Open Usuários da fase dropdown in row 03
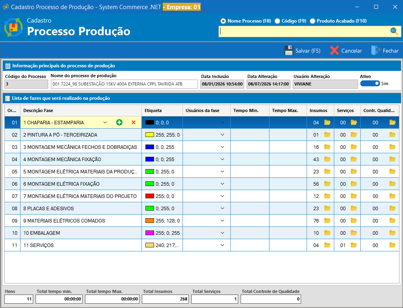This screenshot has width=403, height=308. coord(222,147)
